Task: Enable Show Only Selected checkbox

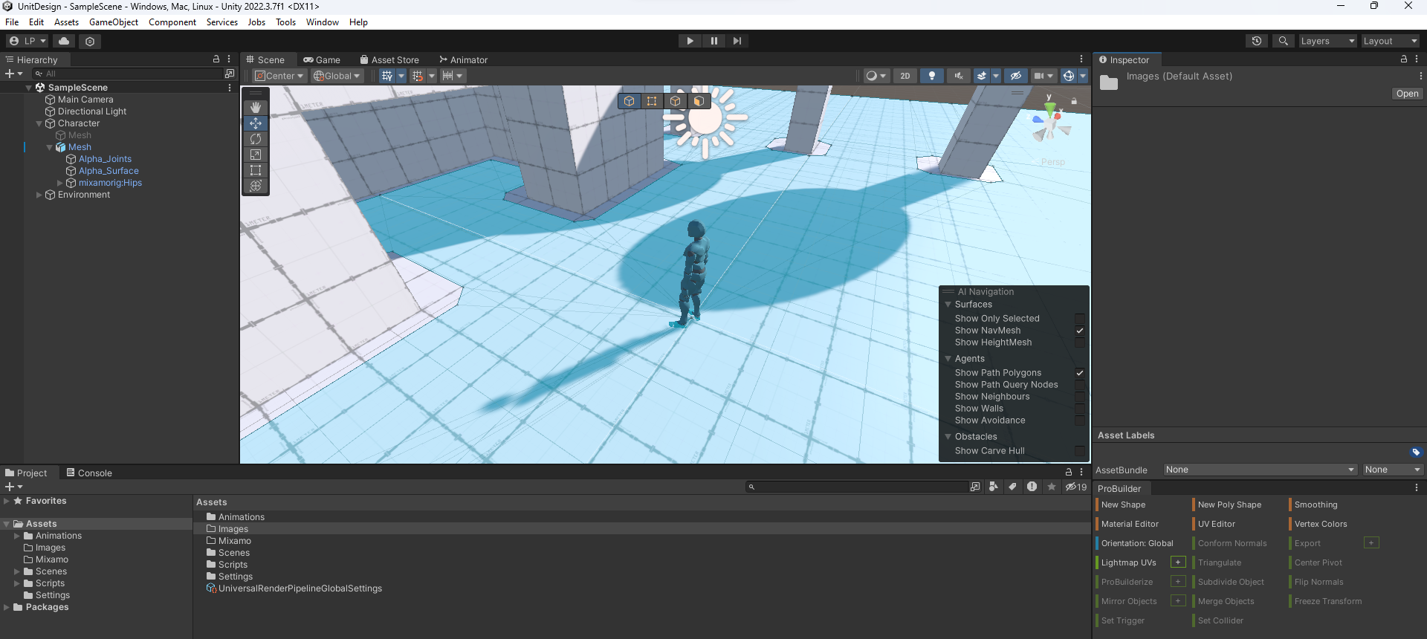Action: tap(1079, 319)
